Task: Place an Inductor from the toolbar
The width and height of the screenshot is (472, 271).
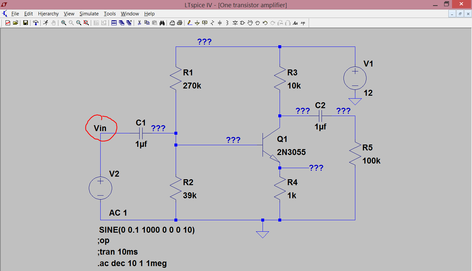Action: click(x=227, y=23)
